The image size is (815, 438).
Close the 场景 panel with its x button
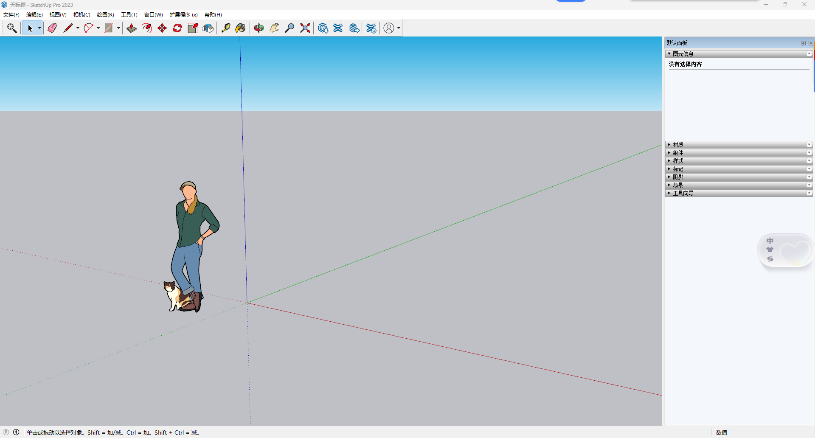(x=809, y=185)
